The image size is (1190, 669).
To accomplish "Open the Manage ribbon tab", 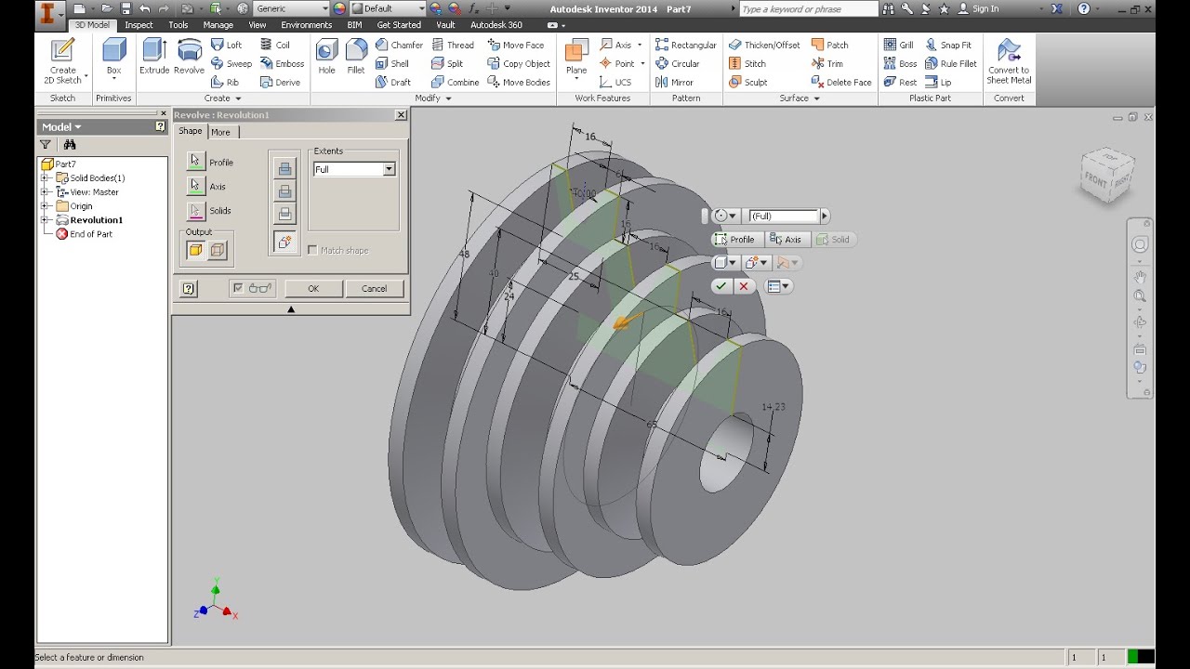I will (x=218, y=25).
